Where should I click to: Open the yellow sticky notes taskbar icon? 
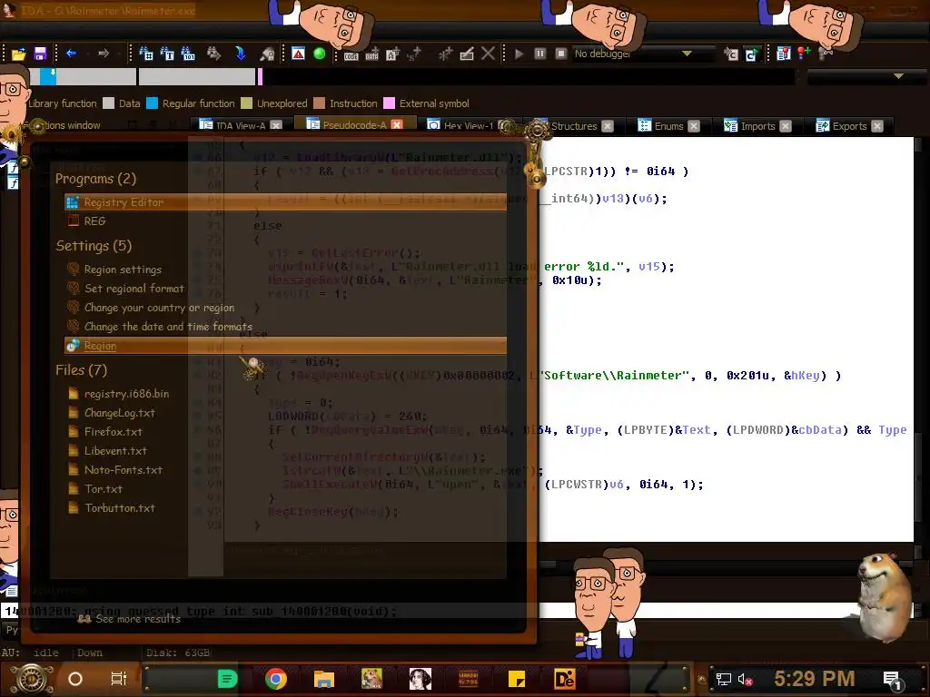point(516,679)
